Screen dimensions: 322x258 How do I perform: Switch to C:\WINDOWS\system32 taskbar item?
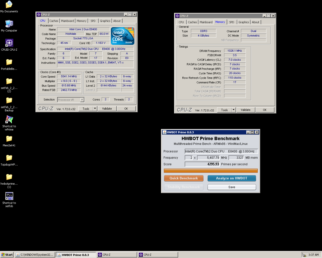tap(35, 255)
